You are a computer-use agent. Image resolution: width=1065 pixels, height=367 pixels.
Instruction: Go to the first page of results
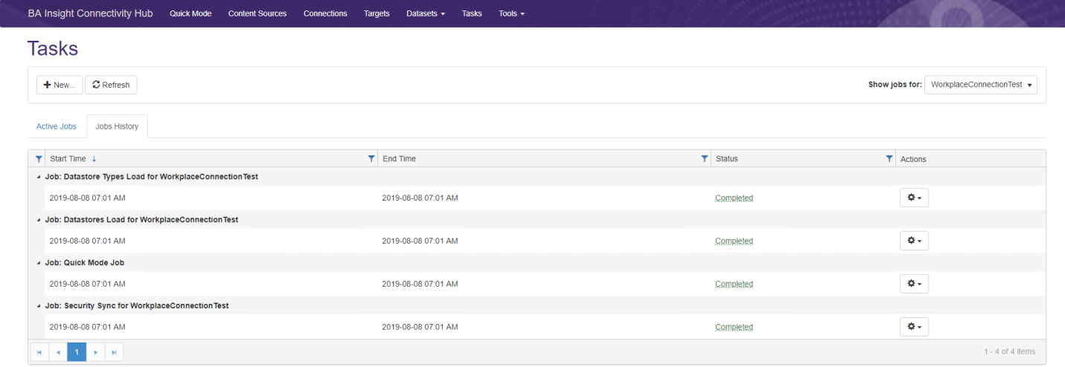[39, 351]
